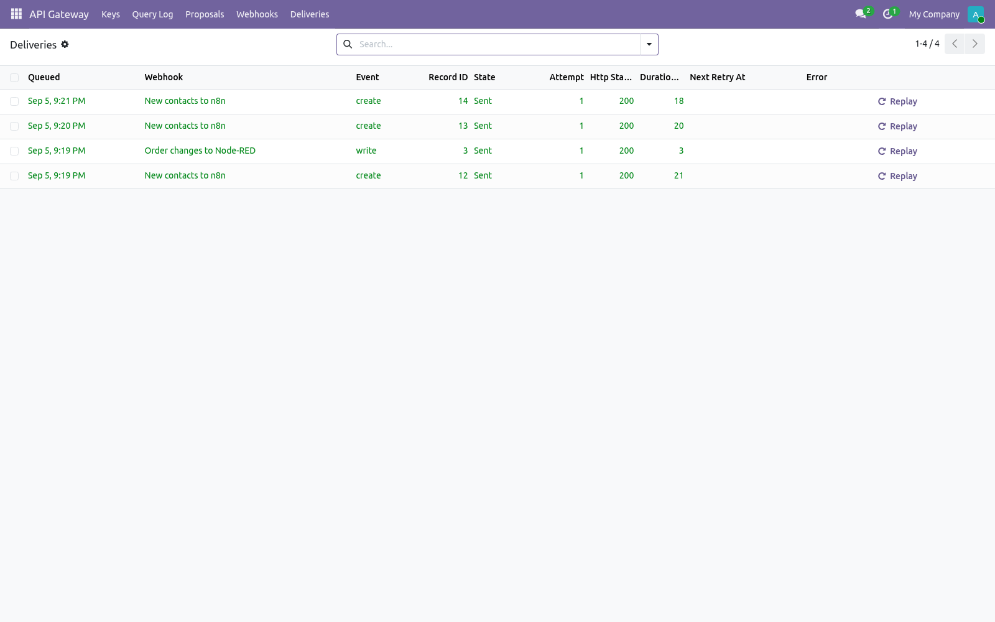Click the API Gateway app title
Viewport: 995px width, 622px height.
(x=59, y=14)
